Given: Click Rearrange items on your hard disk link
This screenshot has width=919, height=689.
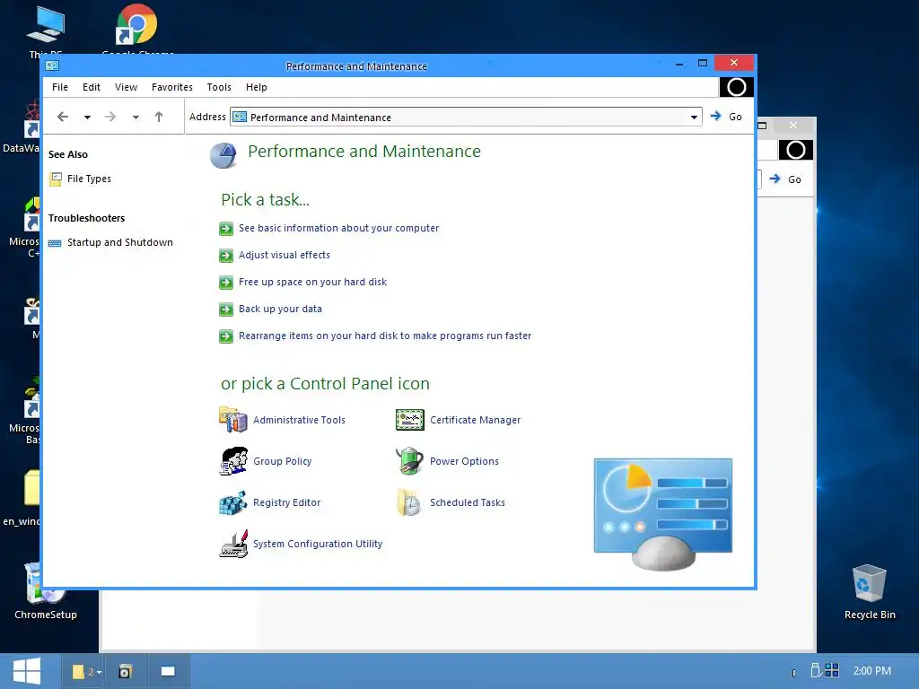Looking at the screenshot, I should coord(385,336).
